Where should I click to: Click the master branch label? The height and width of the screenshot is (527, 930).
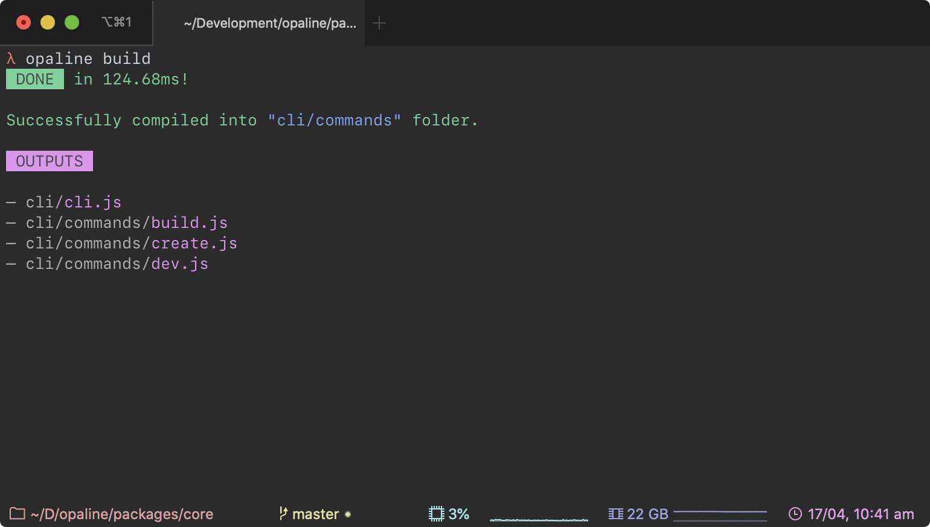click(316, 514)
